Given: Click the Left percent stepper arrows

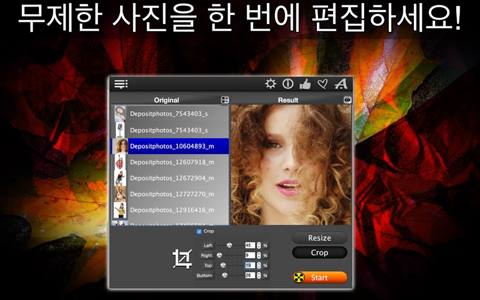Looking at the screenshot, I should (x=259, y=245).
